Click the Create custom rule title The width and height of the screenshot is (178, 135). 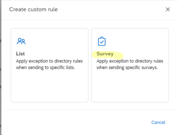pos(34,9)
